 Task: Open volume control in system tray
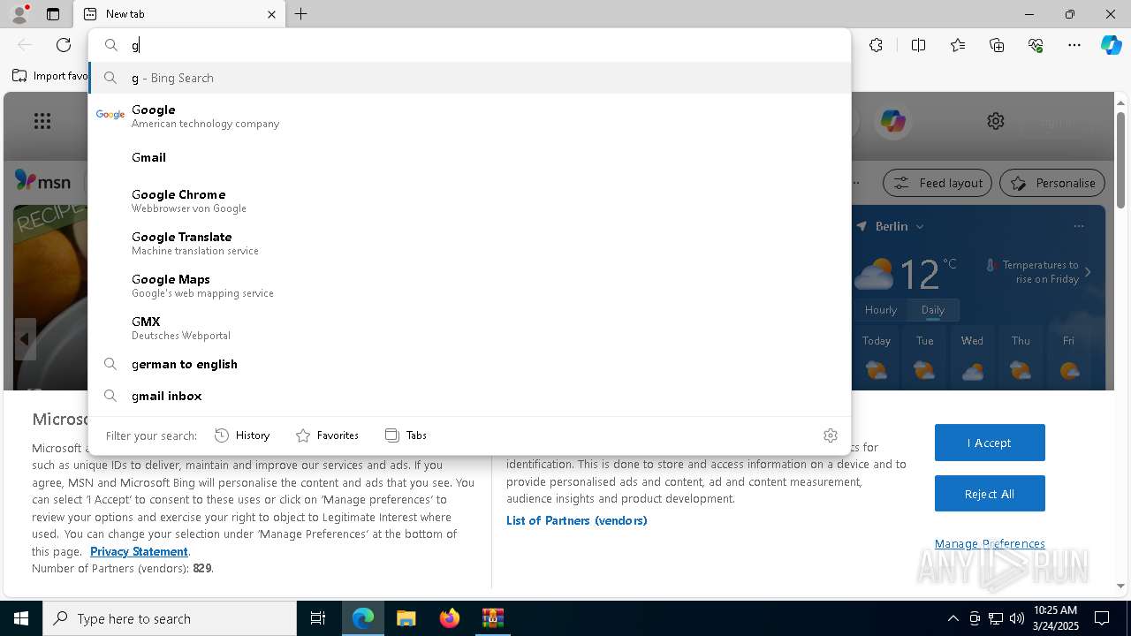click(x=1016, y=618)
